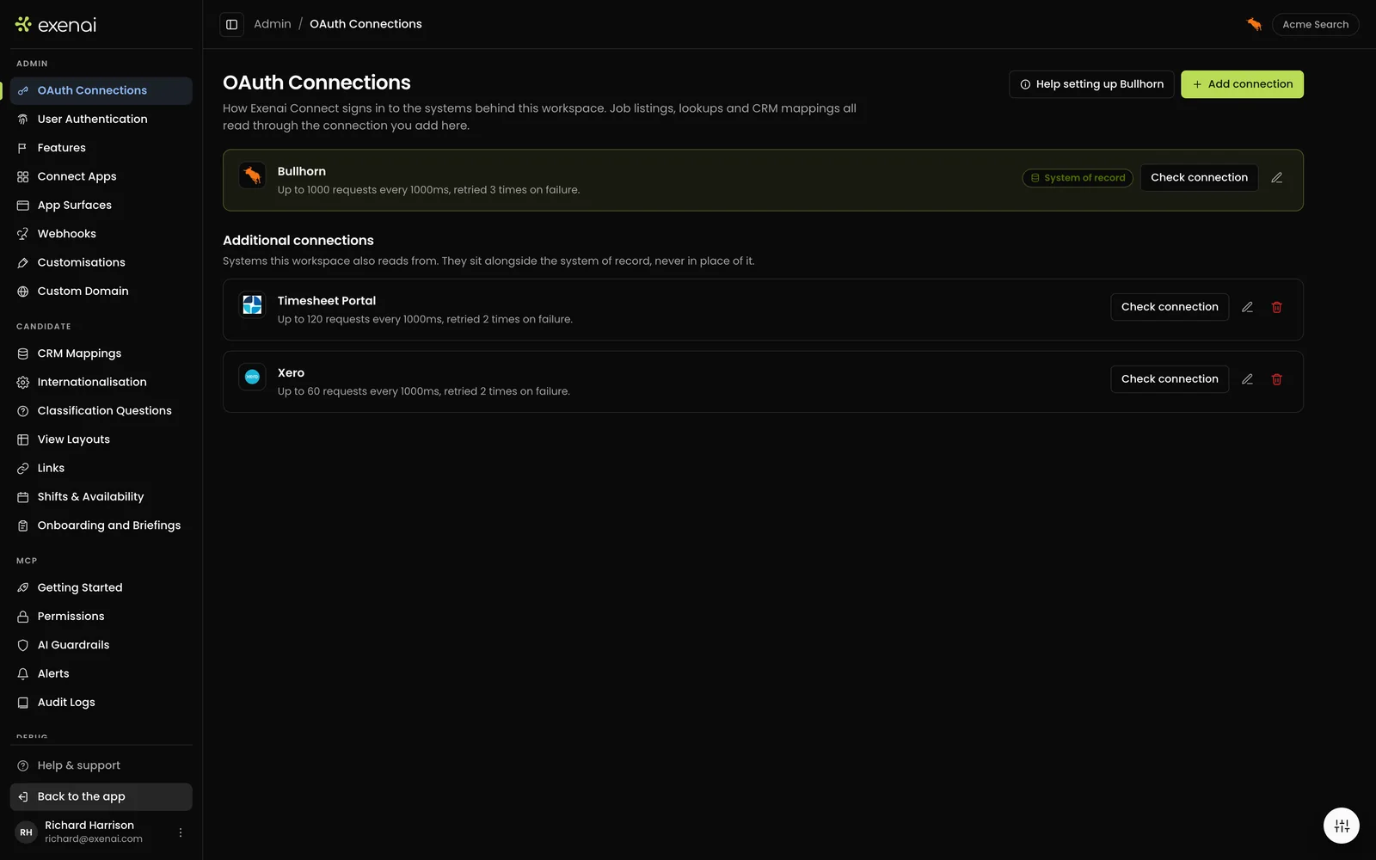
Task: Open Custom Domain settings
Action: pos(101,292)
